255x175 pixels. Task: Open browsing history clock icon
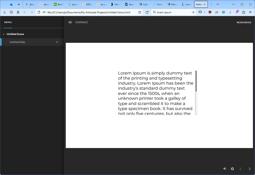click(x=11, y=12)
